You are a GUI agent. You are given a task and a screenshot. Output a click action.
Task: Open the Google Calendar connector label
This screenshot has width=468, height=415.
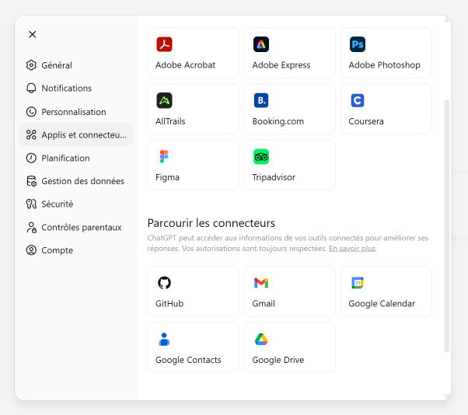pyautogui.click(x=382, y=304)
